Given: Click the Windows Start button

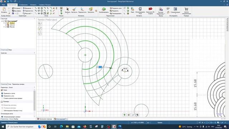Looking at the screenshot, I should coord(3,126).
